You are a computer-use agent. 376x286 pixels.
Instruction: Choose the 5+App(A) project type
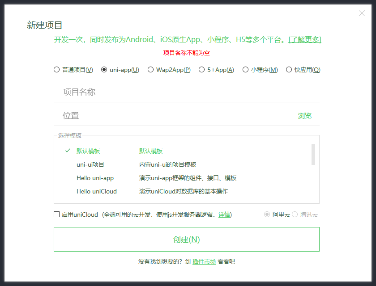click(x=201, y=70)
